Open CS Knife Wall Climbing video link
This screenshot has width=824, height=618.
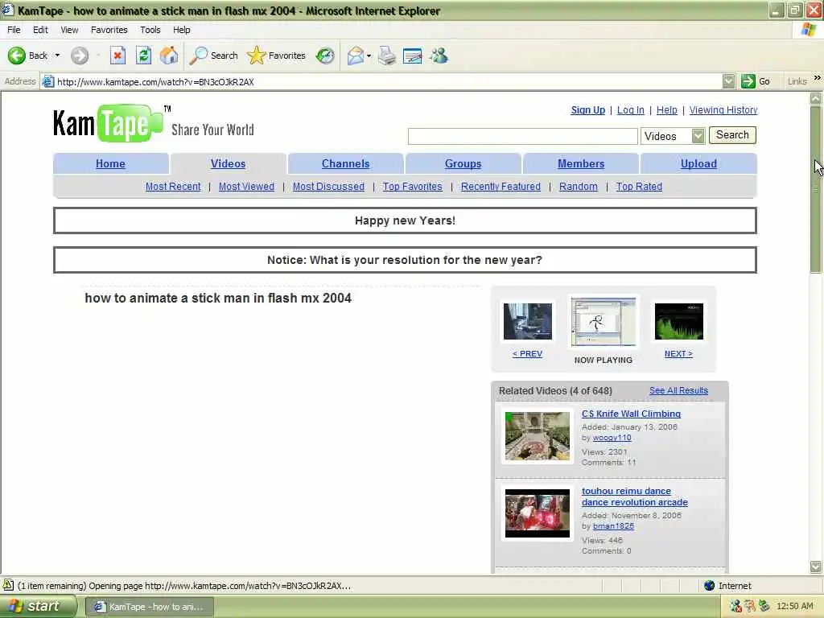[631, 414]
